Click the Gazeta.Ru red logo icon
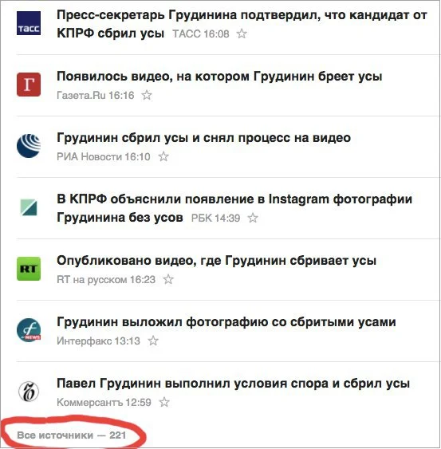The width and height of the screenshot is (441, 449). (29, 85)
